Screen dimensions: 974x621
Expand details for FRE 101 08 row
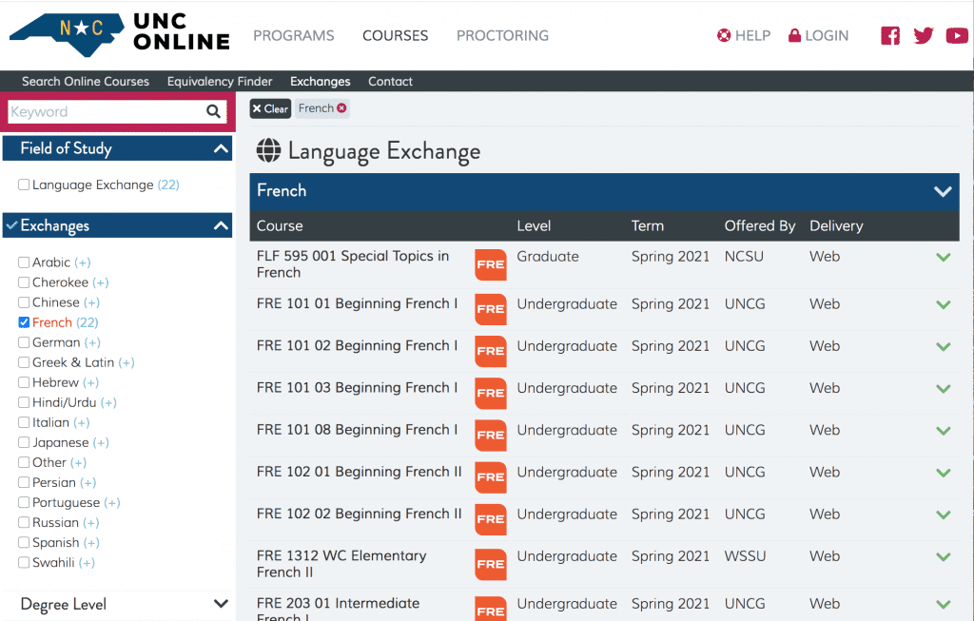[944, 431]
